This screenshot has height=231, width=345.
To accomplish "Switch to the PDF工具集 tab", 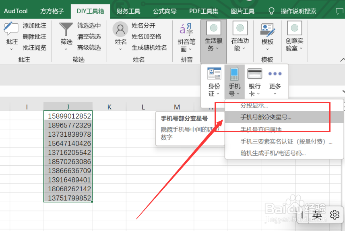I will [x=204, y=11].
